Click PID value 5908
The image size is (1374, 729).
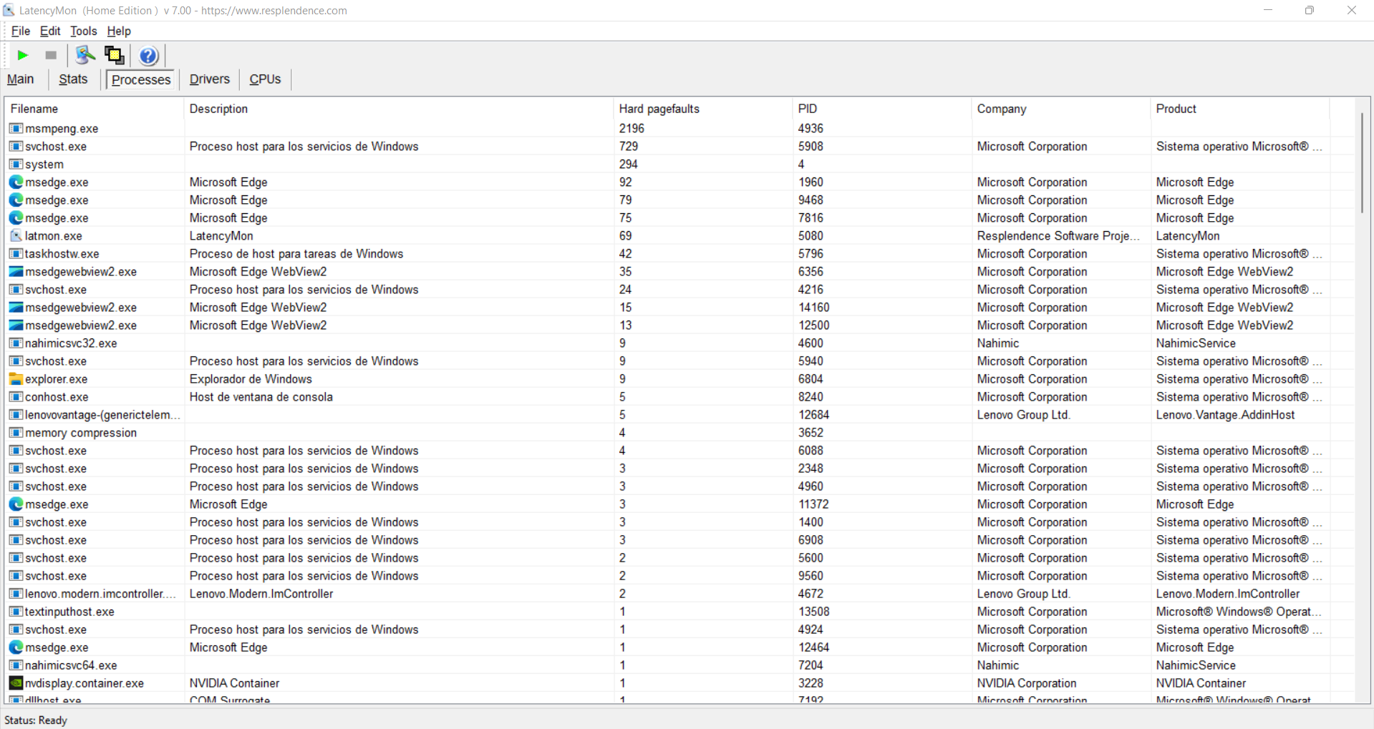[x=811, y=147]
